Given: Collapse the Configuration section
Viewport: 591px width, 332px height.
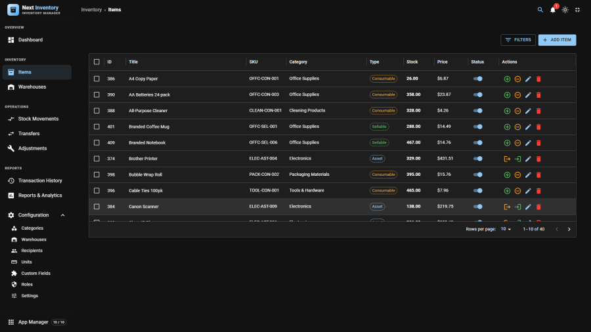Looking at the screenshot, I should 62,215.
